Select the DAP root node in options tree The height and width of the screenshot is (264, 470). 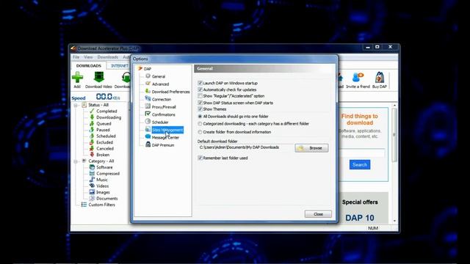(147, 68)
